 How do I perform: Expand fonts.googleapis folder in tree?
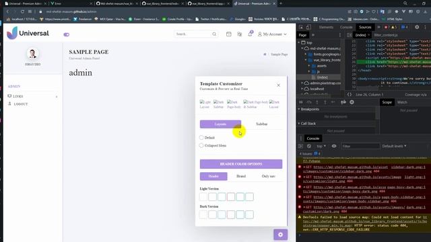click(x=305, y=54)
